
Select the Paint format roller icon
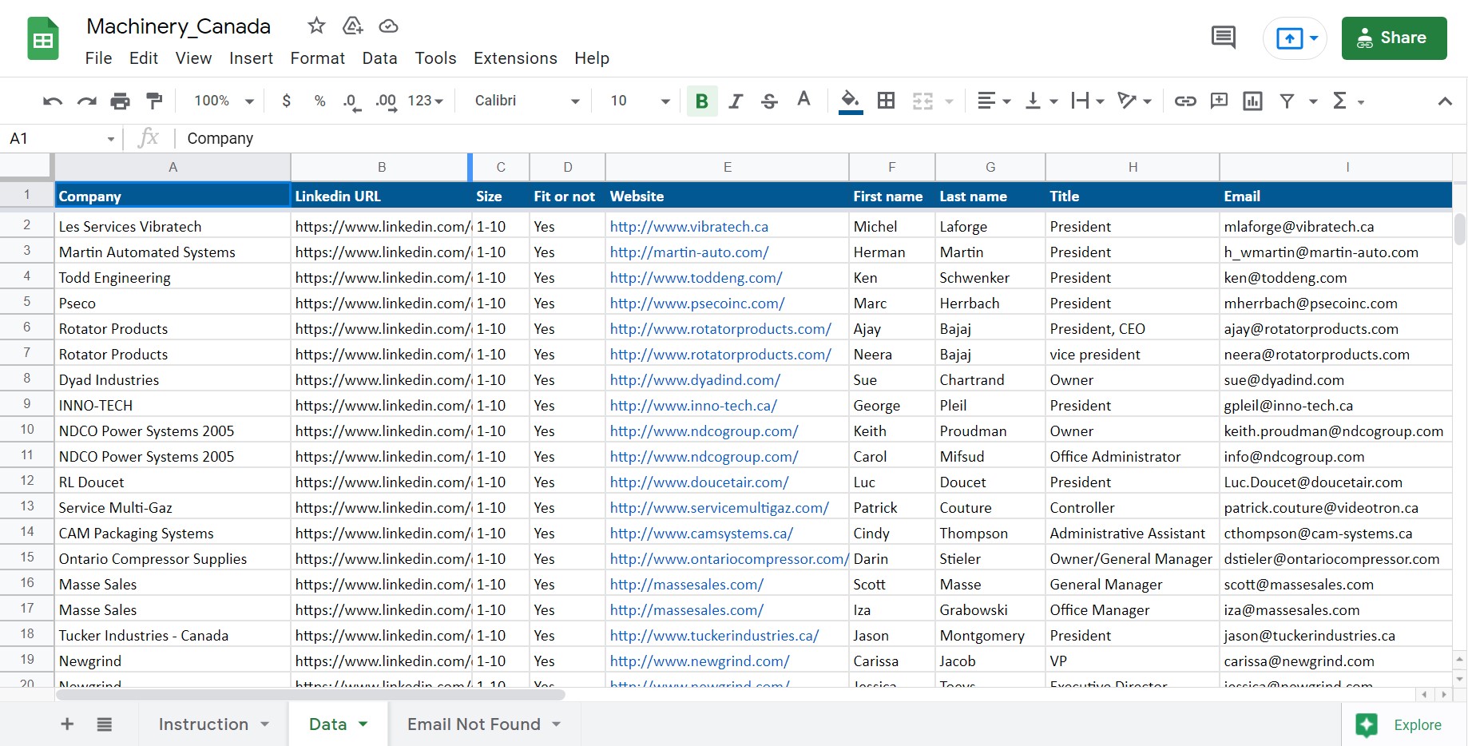(x=154, y=101)
